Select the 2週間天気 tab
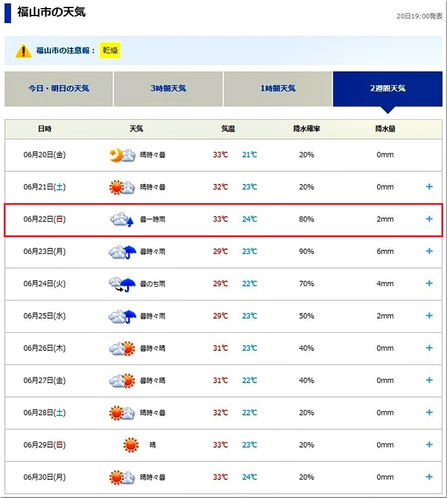The width and height of the screenshot is (447, 498). pyautogui.click(x=387, y=89)
